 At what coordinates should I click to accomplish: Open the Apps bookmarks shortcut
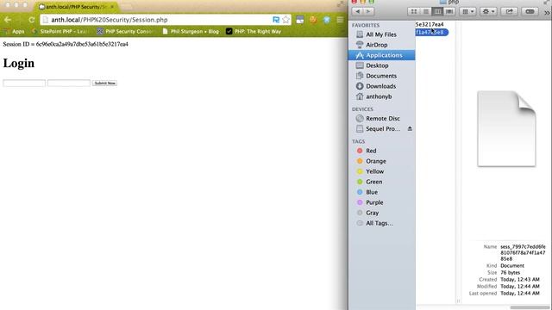click(15, 31)
